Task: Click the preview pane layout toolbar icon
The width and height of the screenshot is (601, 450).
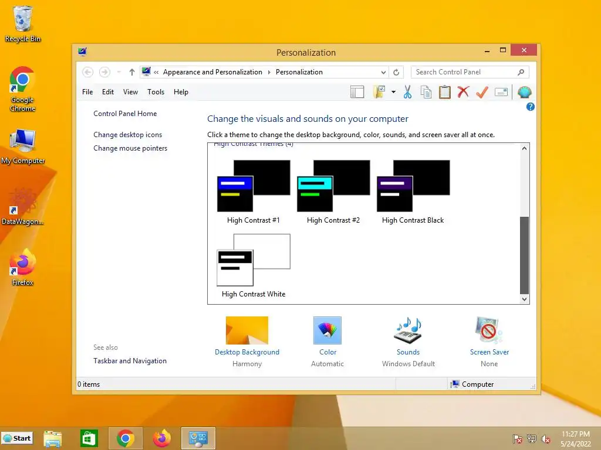Action: 357,92
